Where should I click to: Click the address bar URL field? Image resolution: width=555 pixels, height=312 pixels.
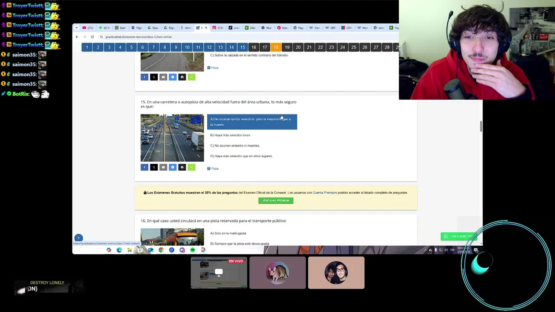247,37
